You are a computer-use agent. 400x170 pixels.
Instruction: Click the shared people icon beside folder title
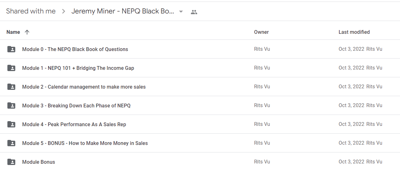pos(194,12)
